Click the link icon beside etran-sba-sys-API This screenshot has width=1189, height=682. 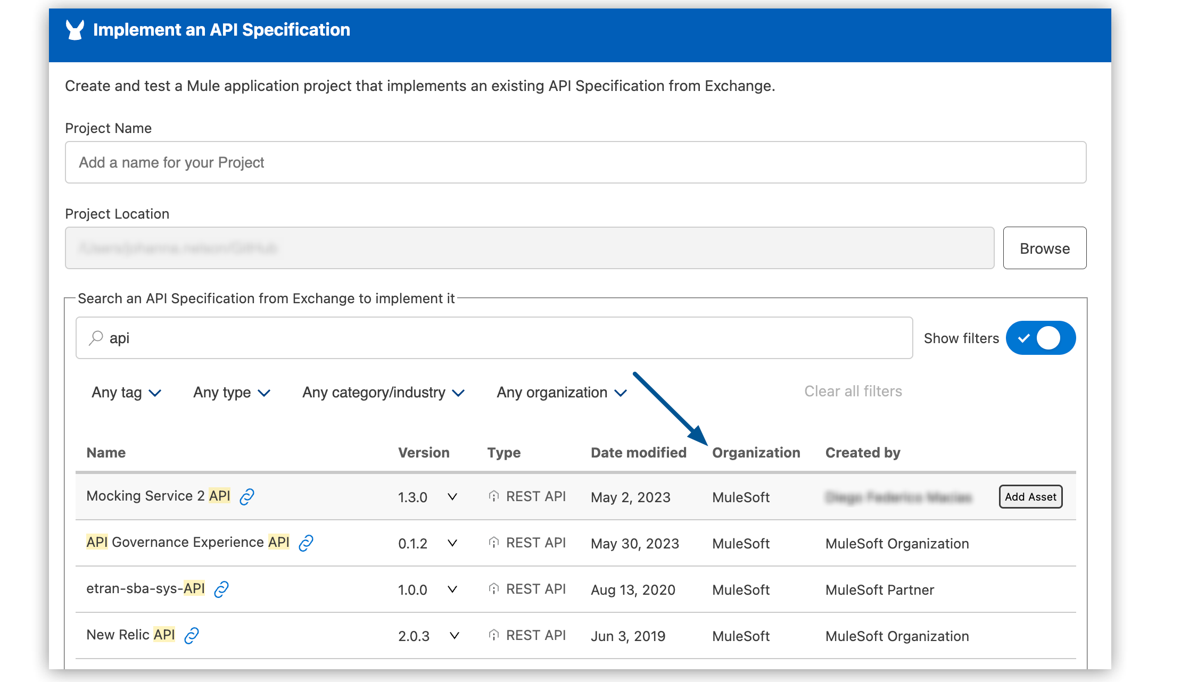click(222, 589)
